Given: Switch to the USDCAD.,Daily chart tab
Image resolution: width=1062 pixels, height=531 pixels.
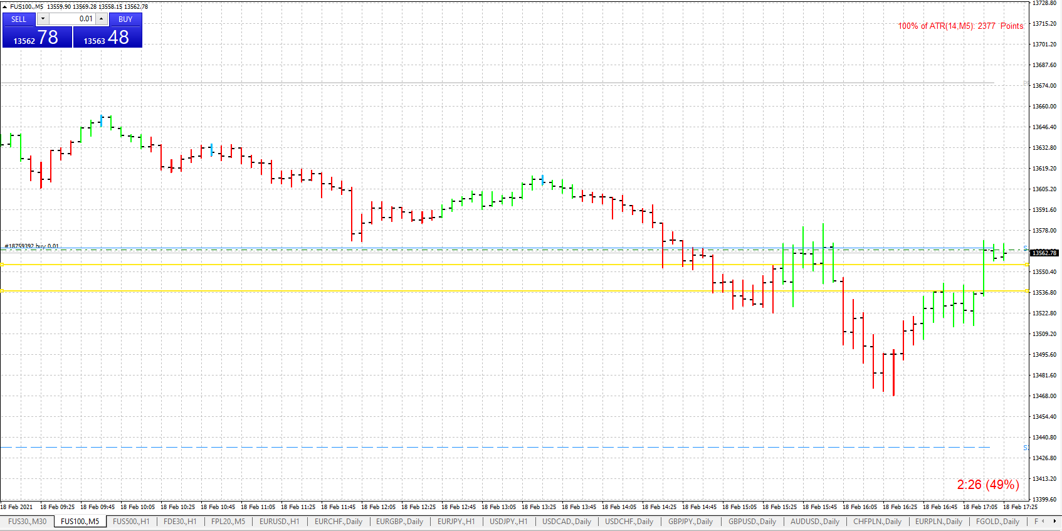Looking at the screenshot, I should click(x=567, y=522).
